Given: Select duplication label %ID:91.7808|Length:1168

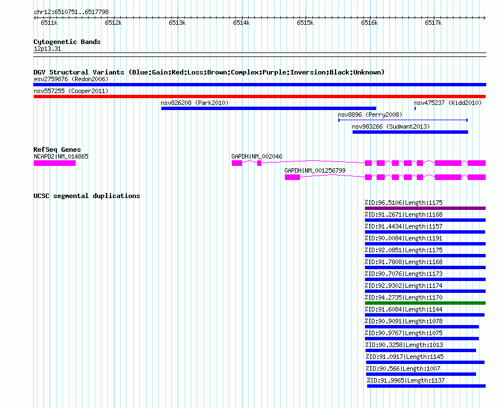Looking at the screenshot, I should 403,262.
